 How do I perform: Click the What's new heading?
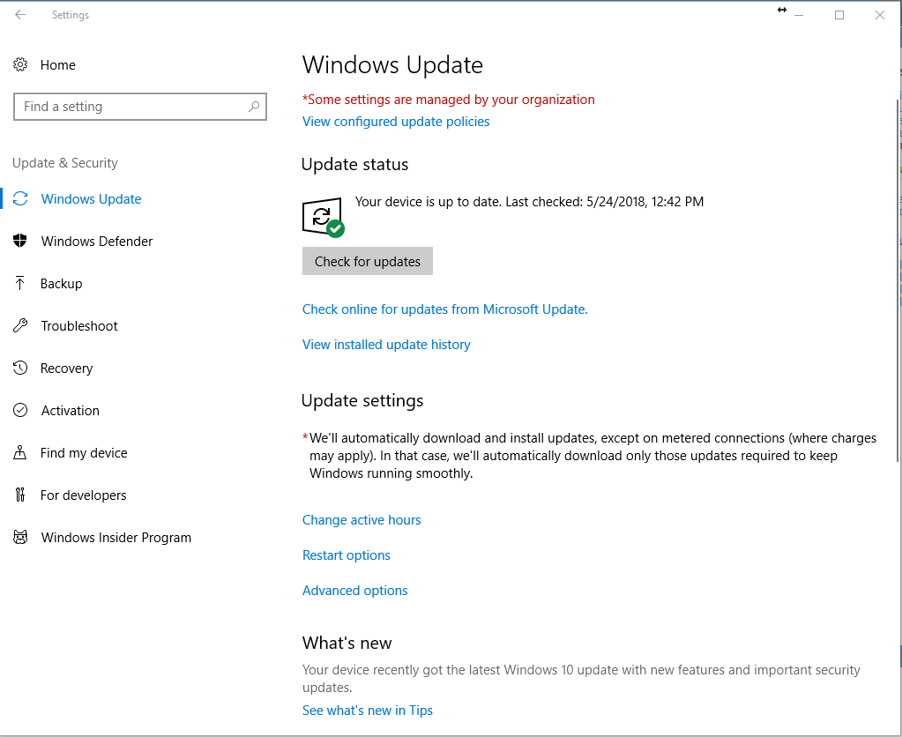click(x=347, y=643)
